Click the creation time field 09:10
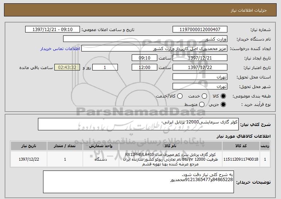Screen dimensions: 281x199 pos(145,58)
